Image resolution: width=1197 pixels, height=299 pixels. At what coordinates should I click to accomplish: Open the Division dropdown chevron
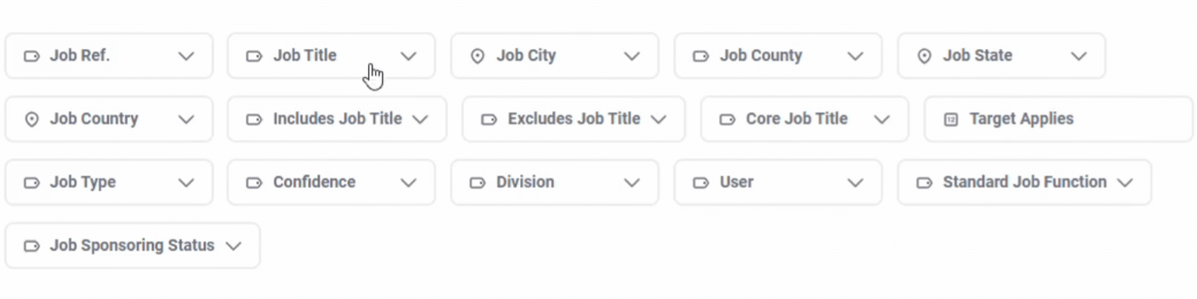632,183
